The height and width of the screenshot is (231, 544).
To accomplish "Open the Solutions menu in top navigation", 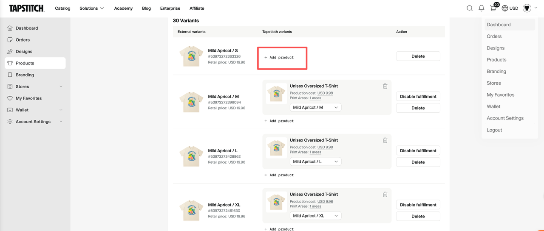I will click(92, 8).
